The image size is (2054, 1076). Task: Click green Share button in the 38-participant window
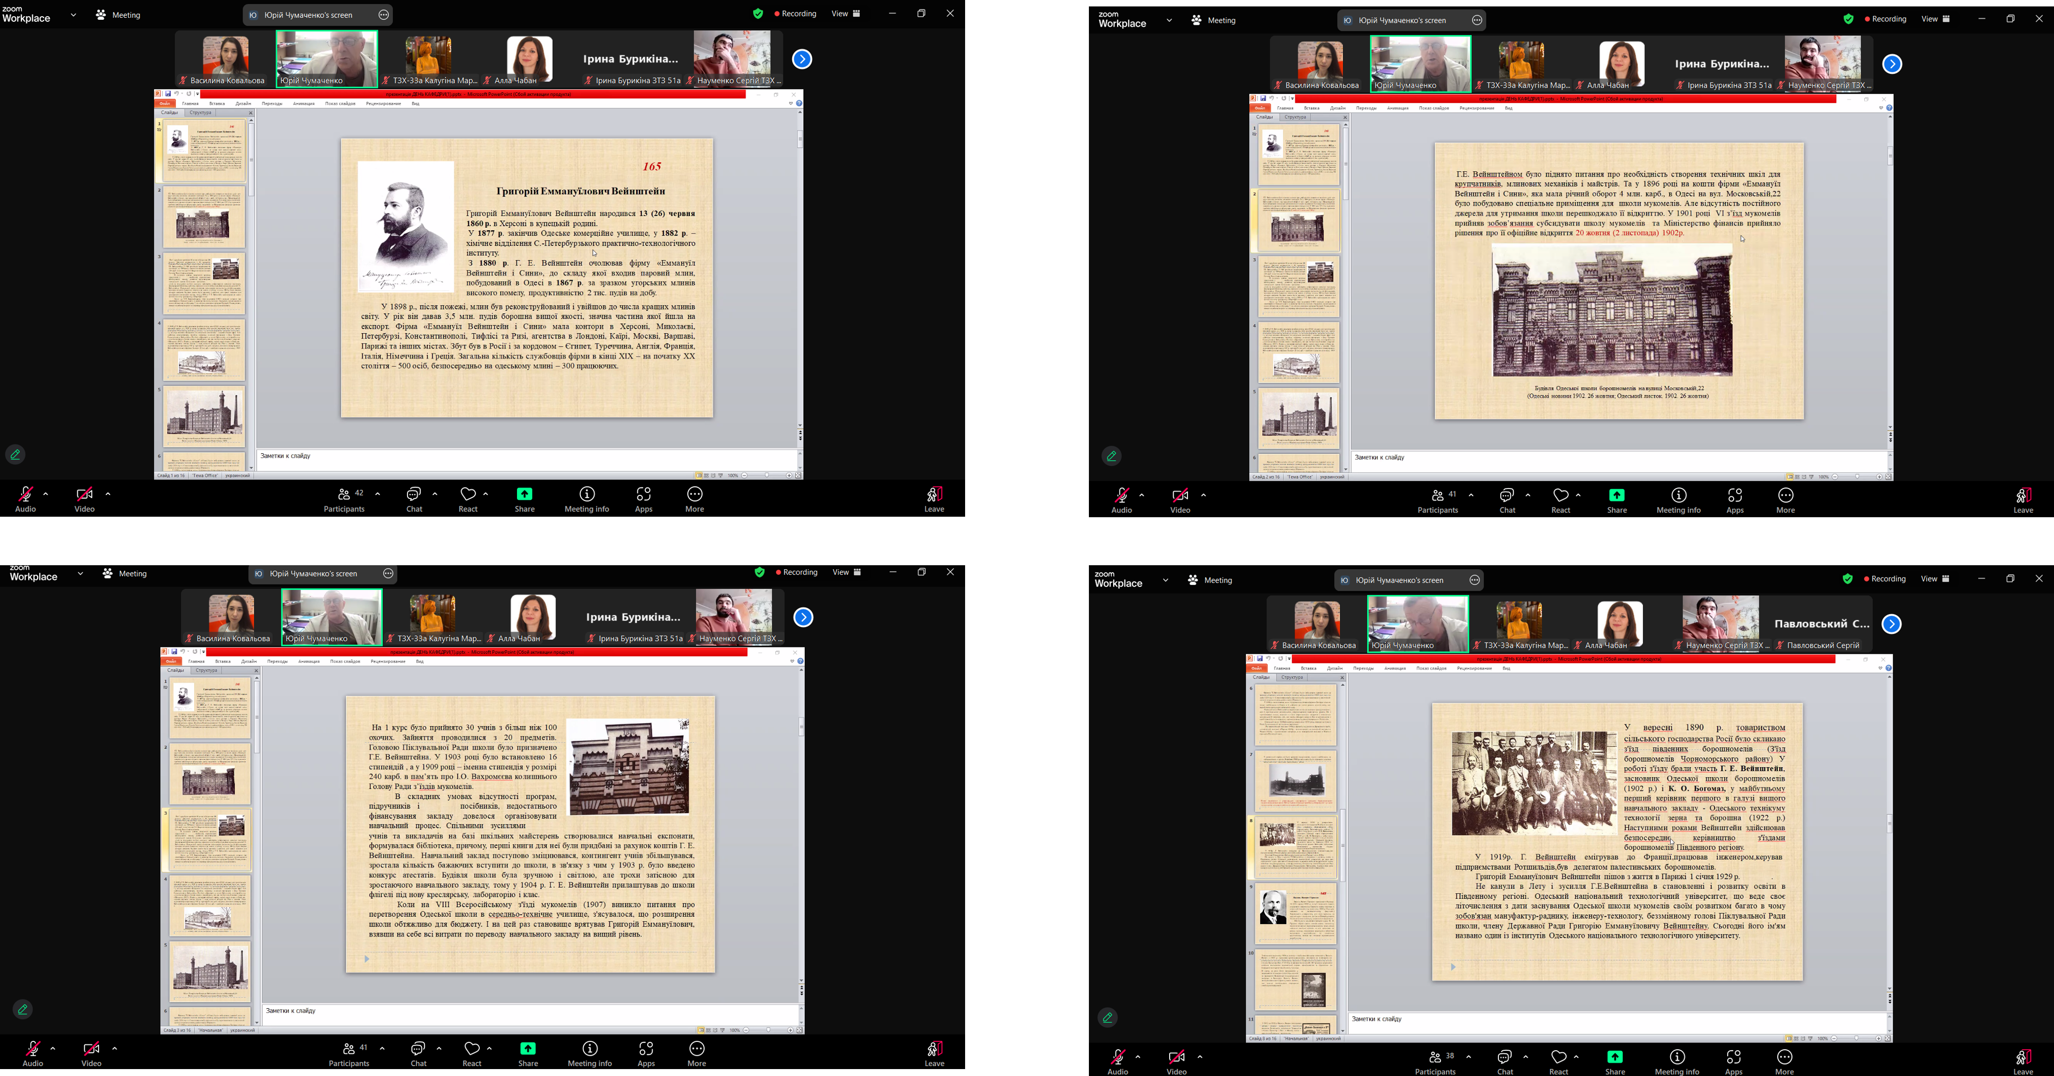tap(1615, 1063)
